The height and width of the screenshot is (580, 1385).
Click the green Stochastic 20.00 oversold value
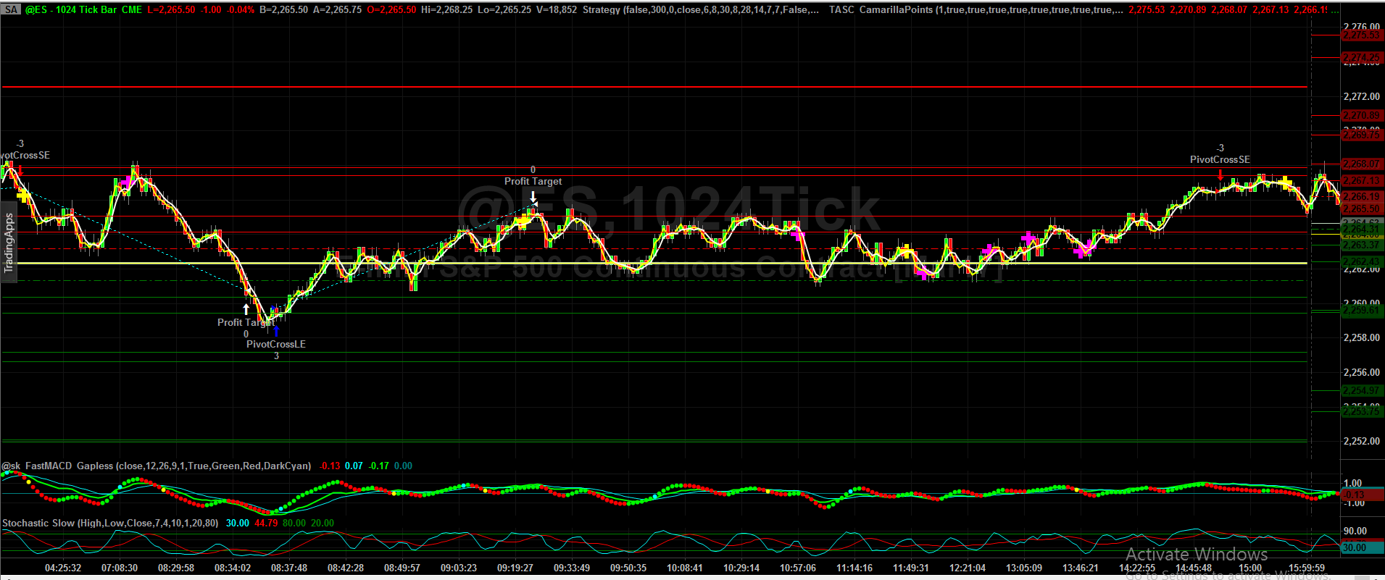tap(323, 523)
